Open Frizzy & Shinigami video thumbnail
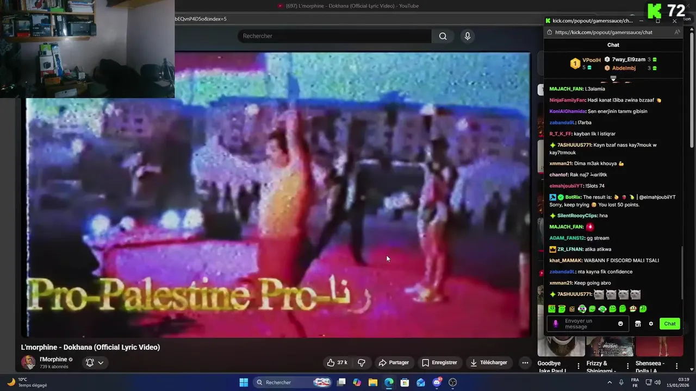The image size is (696, 391). pos(610,346)
